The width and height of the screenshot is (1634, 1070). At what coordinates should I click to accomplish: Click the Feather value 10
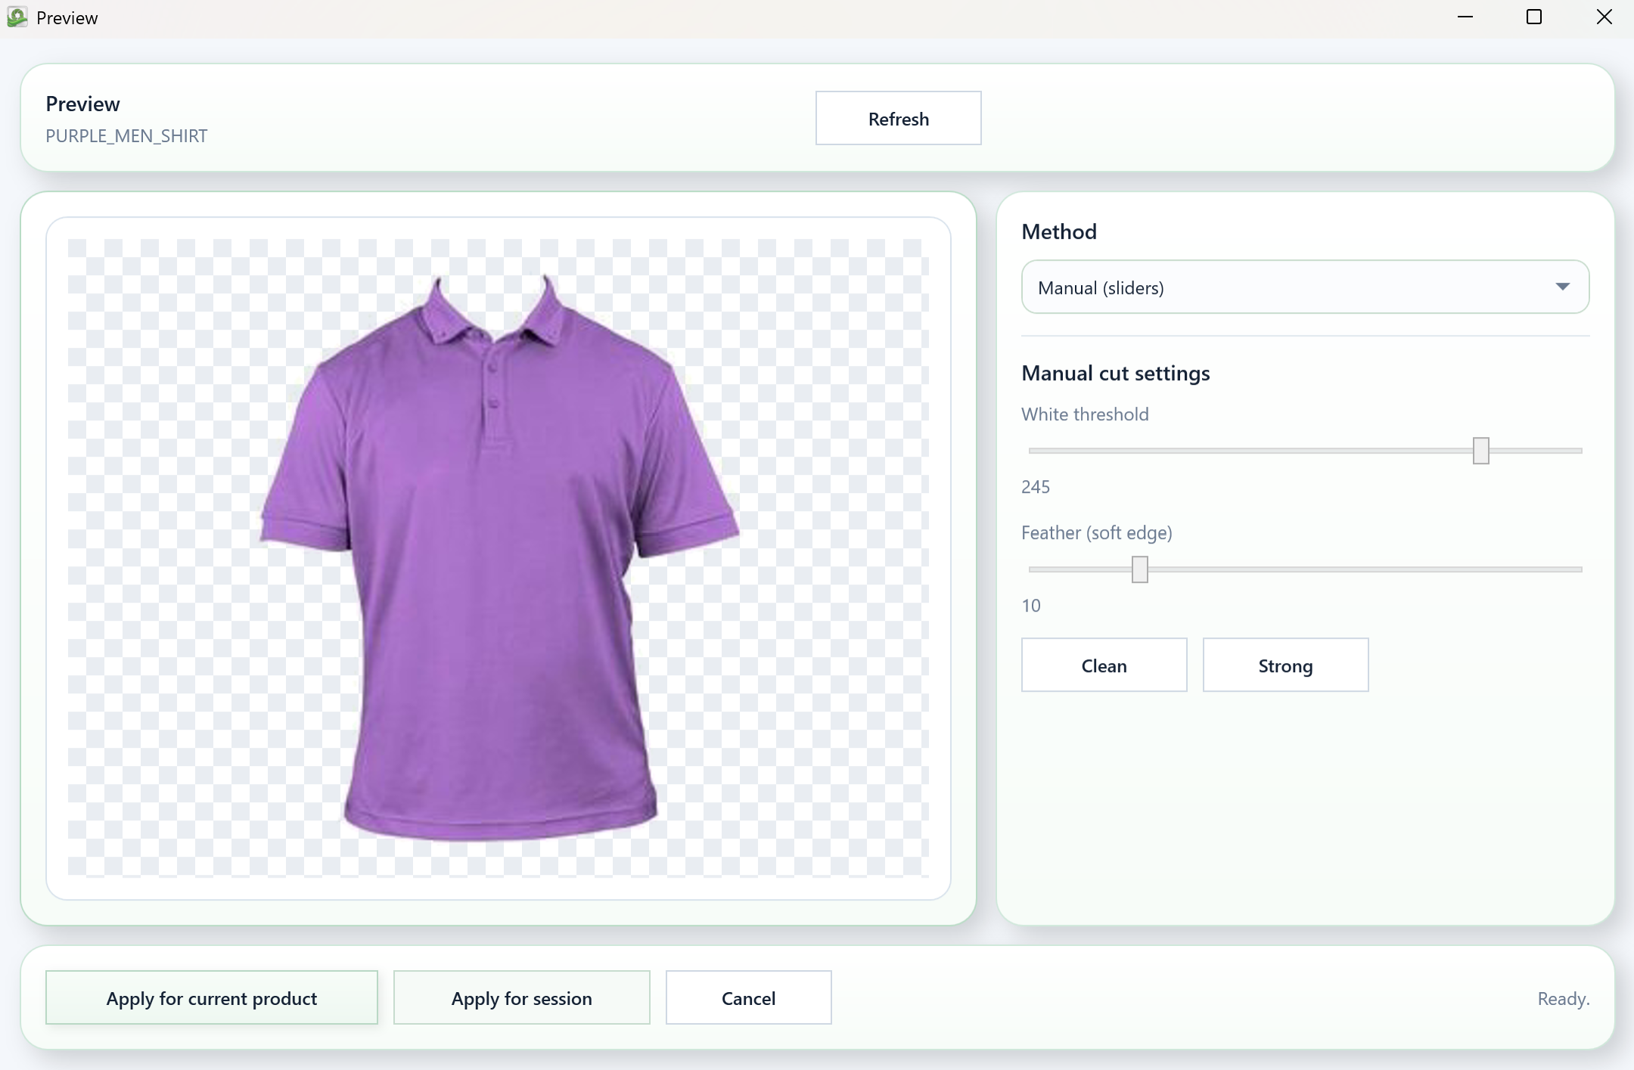point(1031,606)
